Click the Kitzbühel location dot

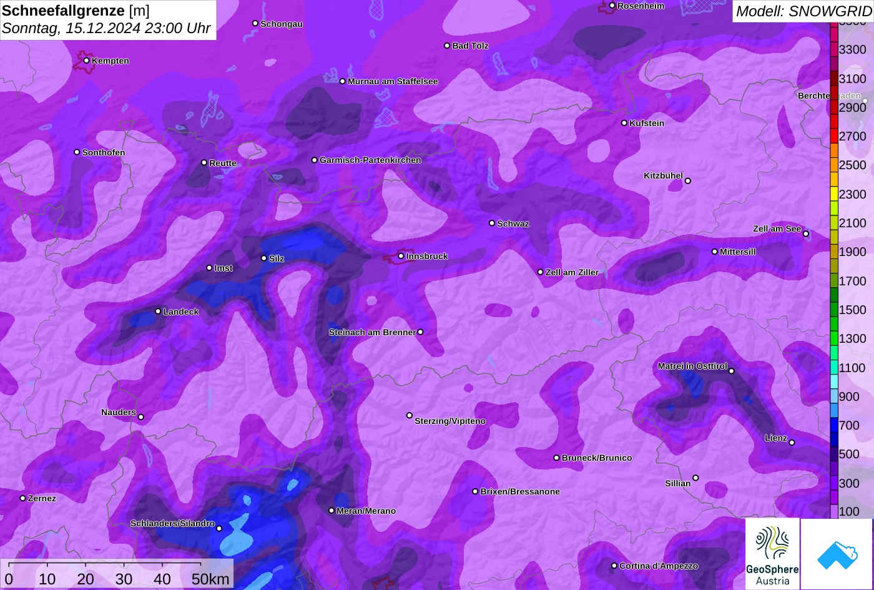(688, 181)
